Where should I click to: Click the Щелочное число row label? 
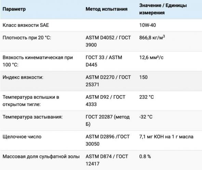point(22,137)
